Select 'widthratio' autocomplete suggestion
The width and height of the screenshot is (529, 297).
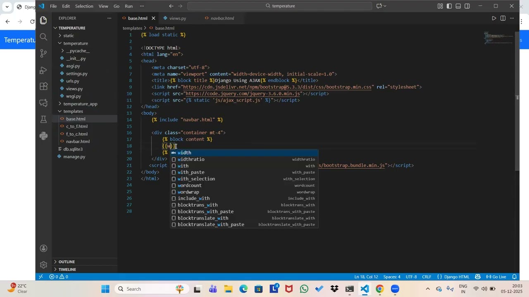(244, 159)
